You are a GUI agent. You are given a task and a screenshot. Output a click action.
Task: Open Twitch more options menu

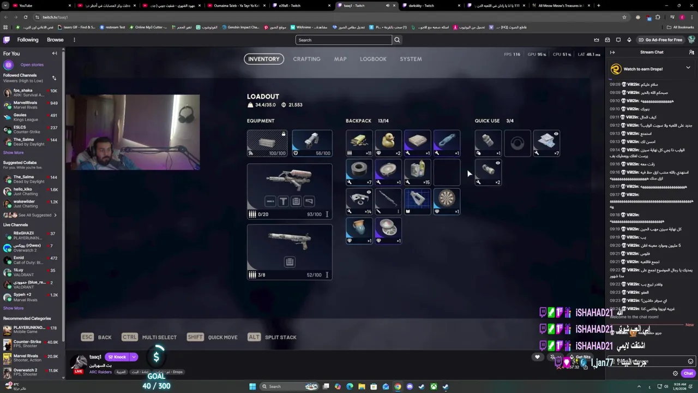(74, 40)
